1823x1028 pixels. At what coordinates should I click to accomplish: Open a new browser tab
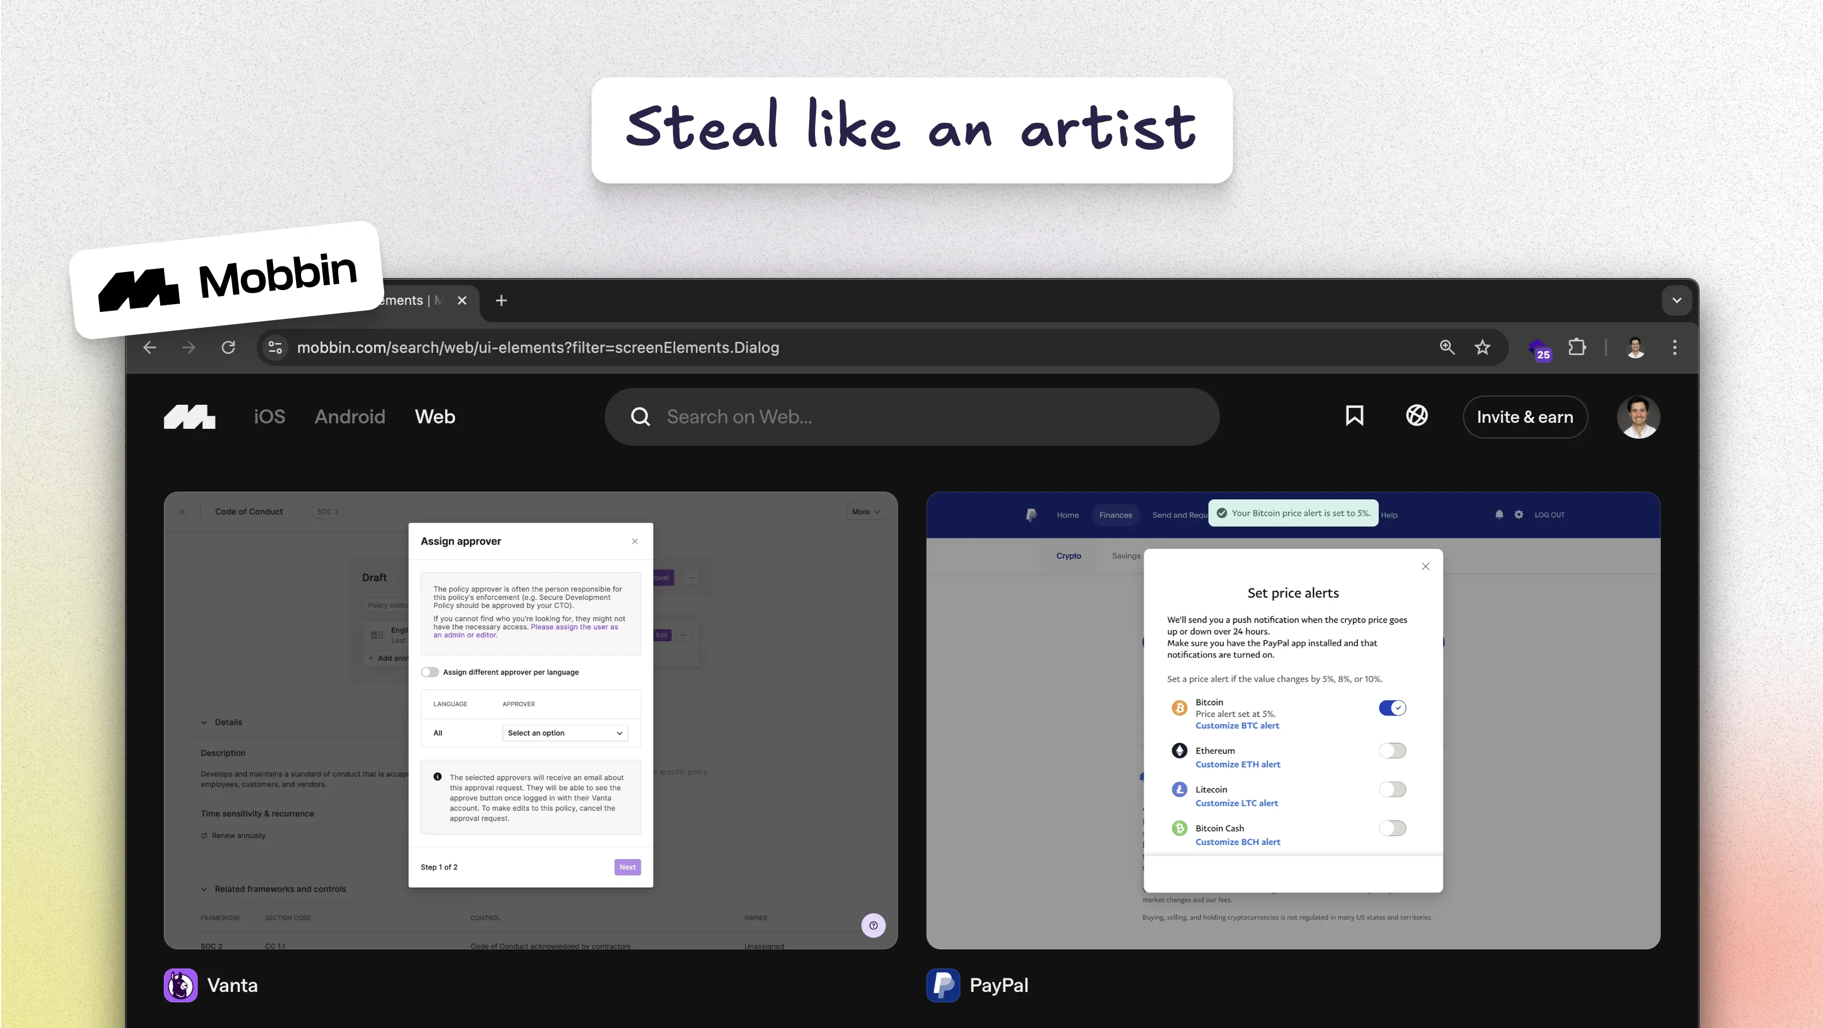click(x=501, y=300)
